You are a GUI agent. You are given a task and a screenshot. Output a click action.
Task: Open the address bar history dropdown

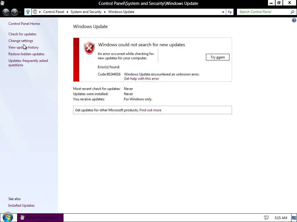click(x=223, y=12)
